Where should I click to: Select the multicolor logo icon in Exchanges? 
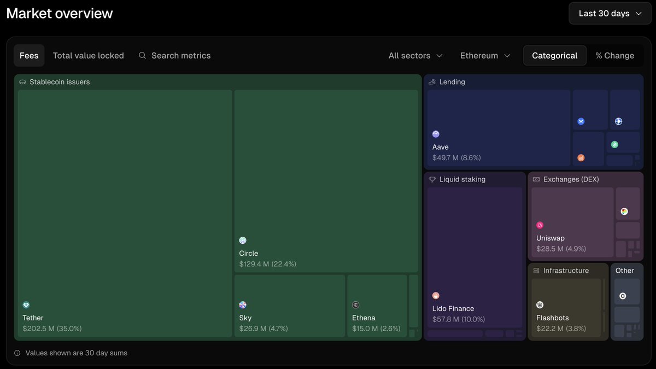(624, 212)
